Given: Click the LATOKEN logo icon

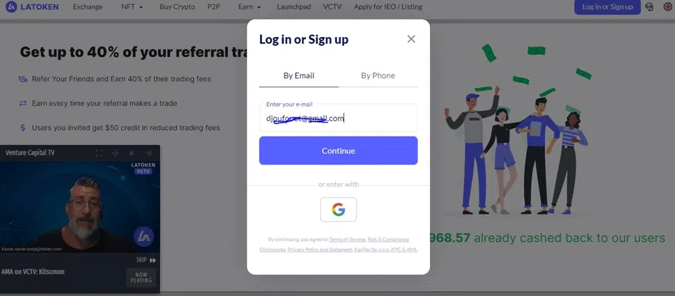Looking at the screenshot, I should [x=11, y=7].
